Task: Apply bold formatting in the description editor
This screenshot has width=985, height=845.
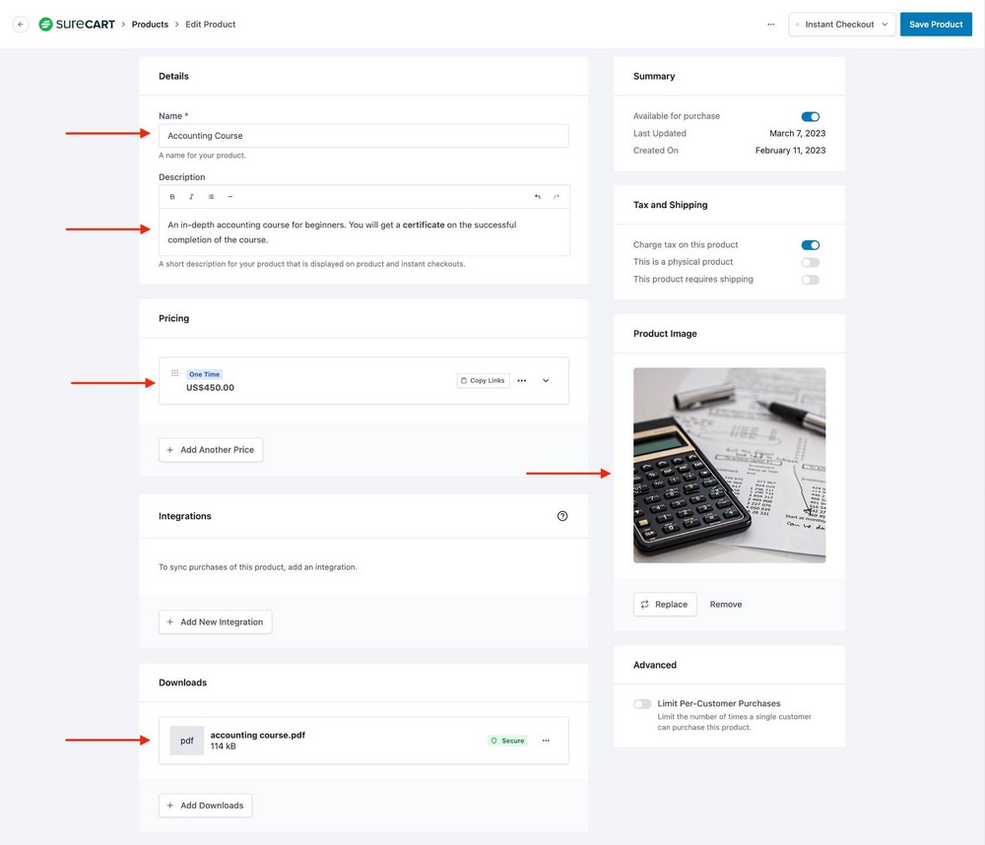Action: [171, 196]
